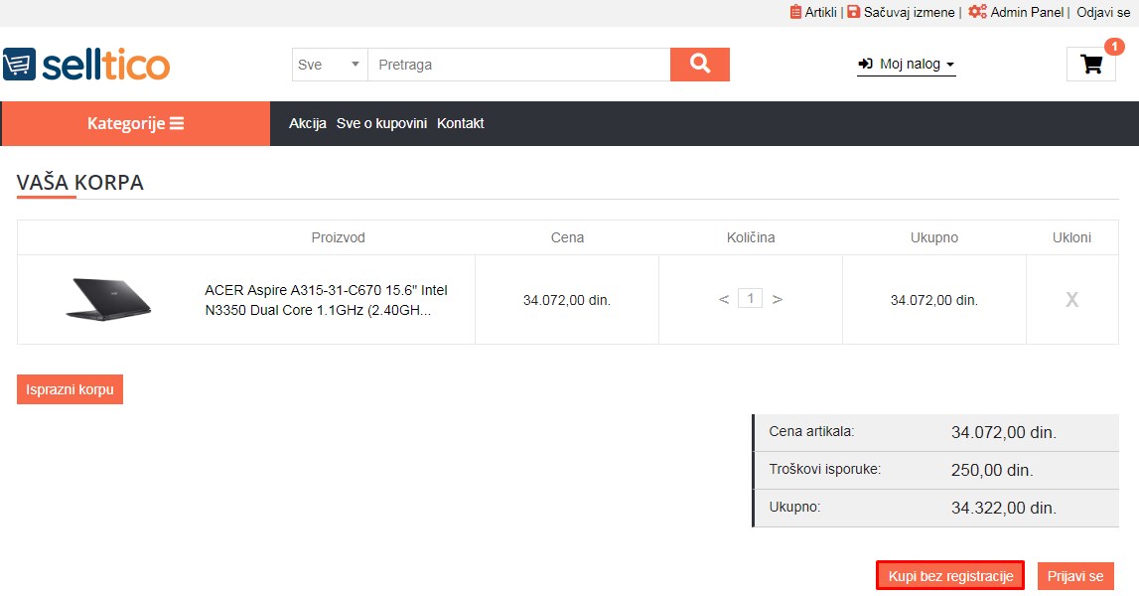Click the total amount 34.322,00 din.
The width and height of the screenshot is (1139, 596).
pos(1003,508)
